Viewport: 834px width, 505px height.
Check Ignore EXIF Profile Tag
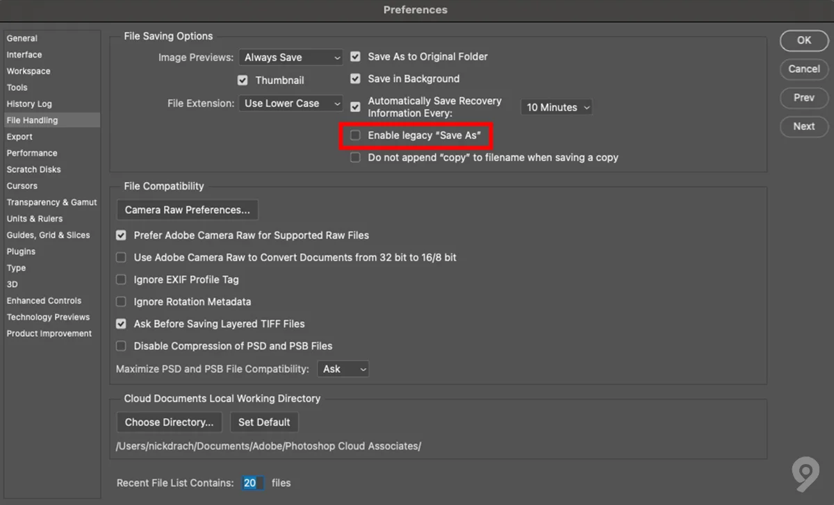pyautogui.click(x=121, y=279)
